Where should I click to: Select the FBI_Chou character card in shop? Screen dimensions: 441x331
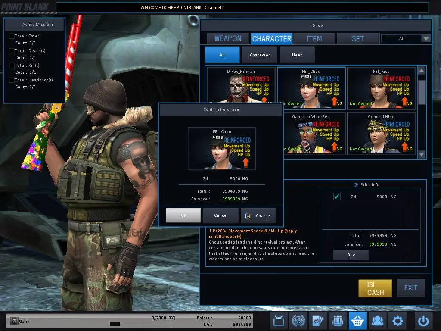click(311, 88)
